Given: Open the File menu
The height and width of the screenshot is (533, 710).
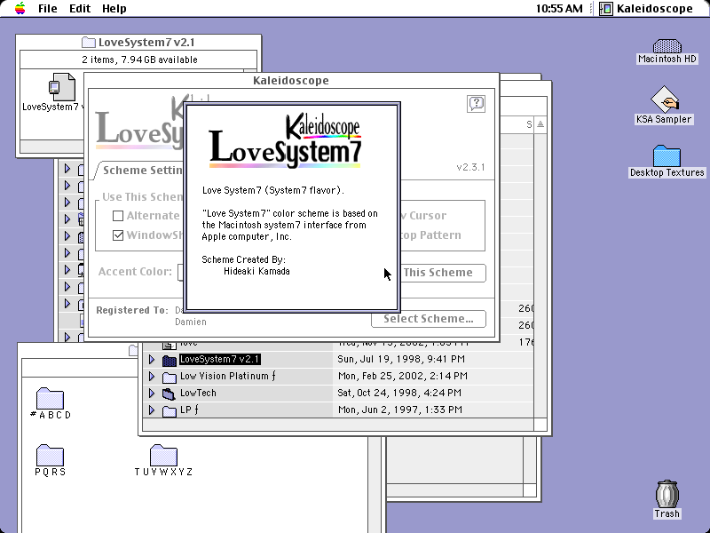Looking at the screenshot, I should pyautogui.click(x=48, y=8).
